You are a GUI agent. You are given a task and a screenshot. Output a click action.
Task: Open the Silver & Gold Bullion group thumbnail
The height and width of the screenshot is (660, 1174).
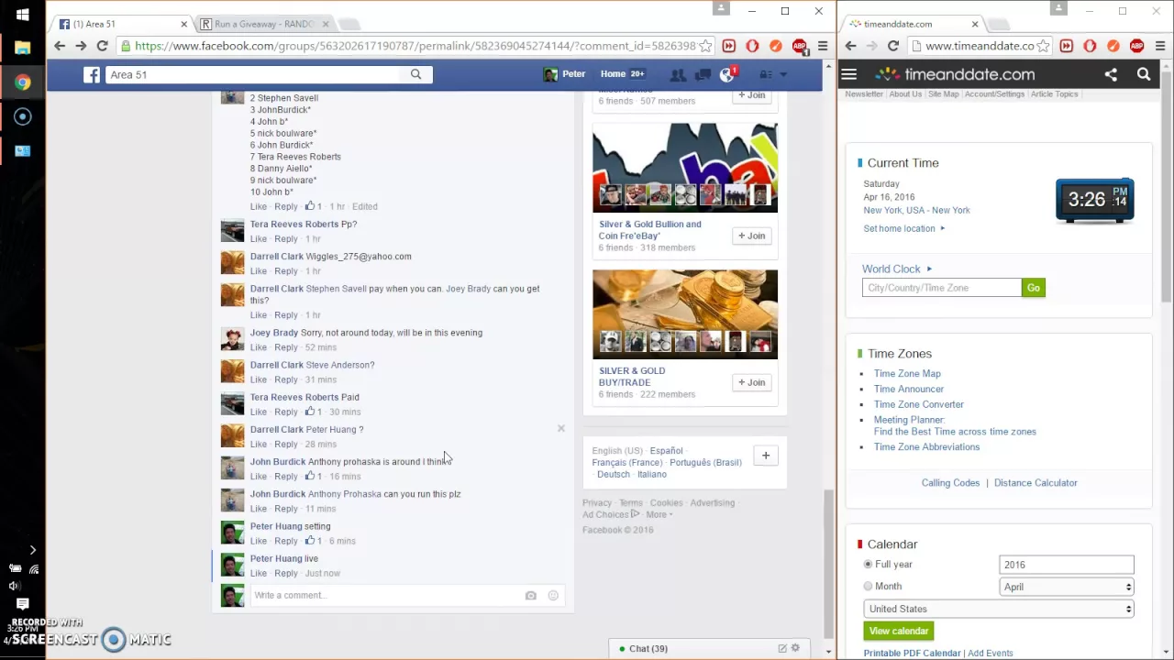tap(685, 168)
